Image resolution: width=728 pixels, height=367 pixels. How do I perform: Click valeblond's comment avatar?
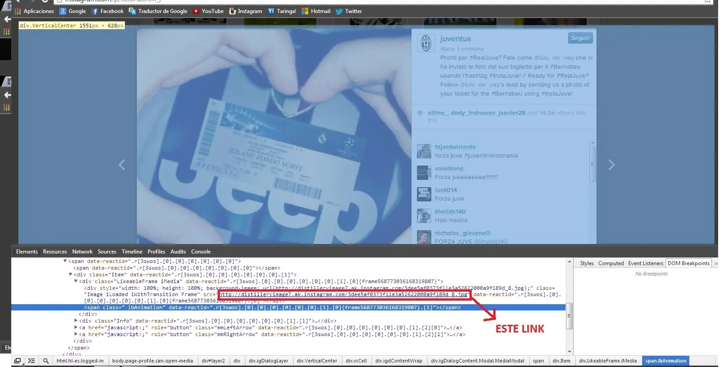[424, 173]
